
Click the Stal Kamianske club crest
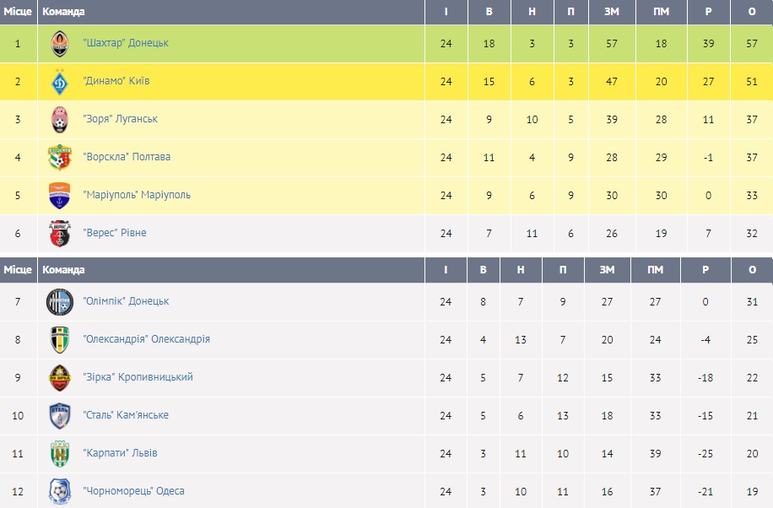pos(59,415)
